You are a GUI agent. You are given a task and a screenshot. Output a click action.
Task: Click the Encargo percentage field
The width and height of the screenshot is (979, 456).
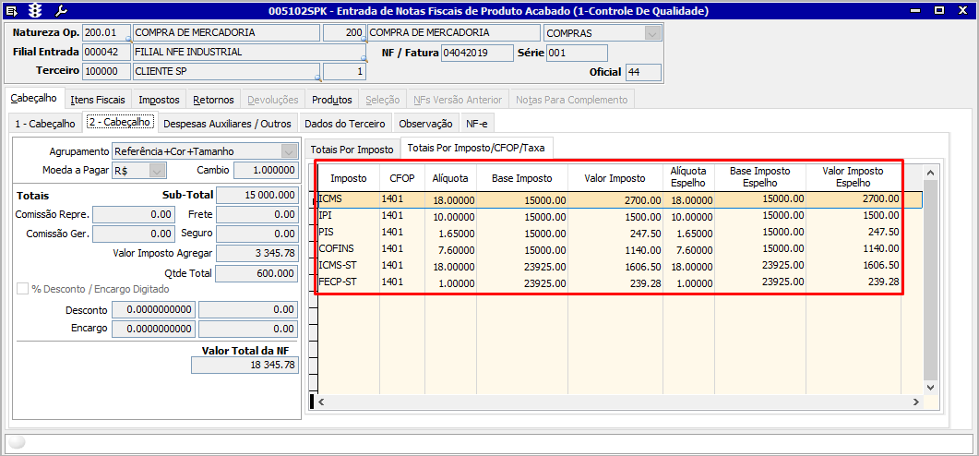click(x=153, y=329)
